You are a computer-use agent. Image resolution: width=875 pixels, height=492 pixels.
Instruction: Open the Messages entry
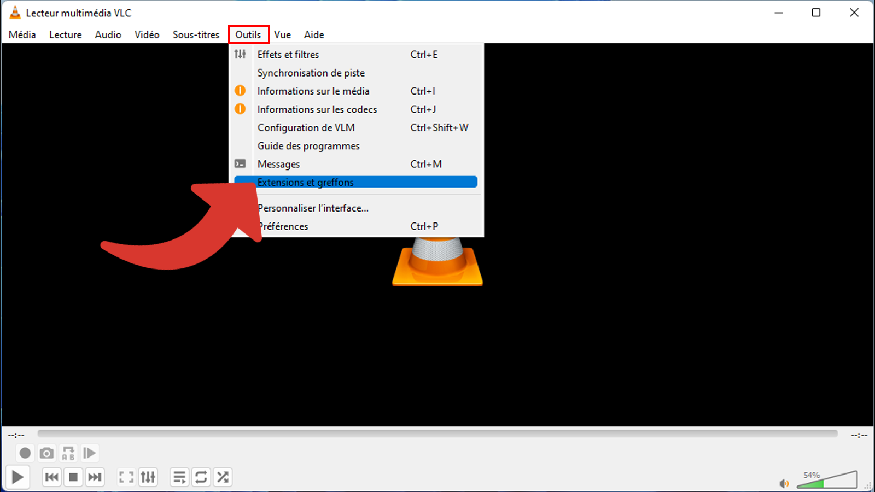pos(356,164)
